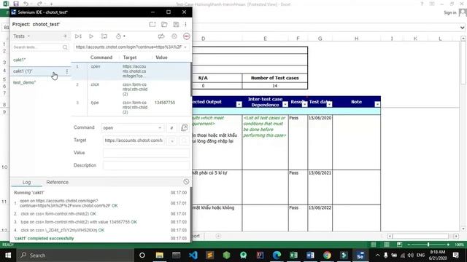The height and width of the screenshot is (262, 467).
Task: Click the Number of Test cases cell
Action: point(274,78)
